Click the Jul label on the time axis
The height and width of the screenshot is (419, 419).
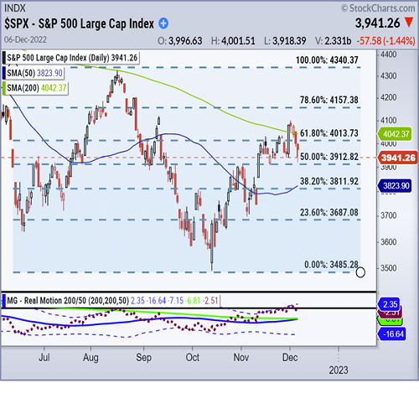pyautogui.click(x=44, y=357)
